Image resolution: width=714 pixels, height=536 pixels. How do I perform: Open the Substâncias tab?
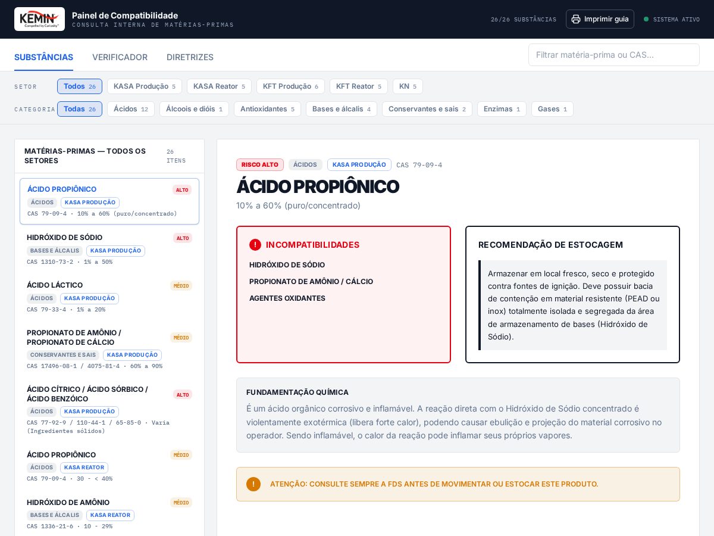pyautogui.click(x=43, y=57)
